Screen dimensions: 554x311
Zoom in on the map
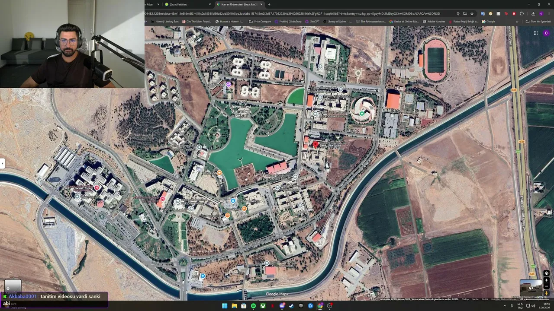(x=546, y=280)
